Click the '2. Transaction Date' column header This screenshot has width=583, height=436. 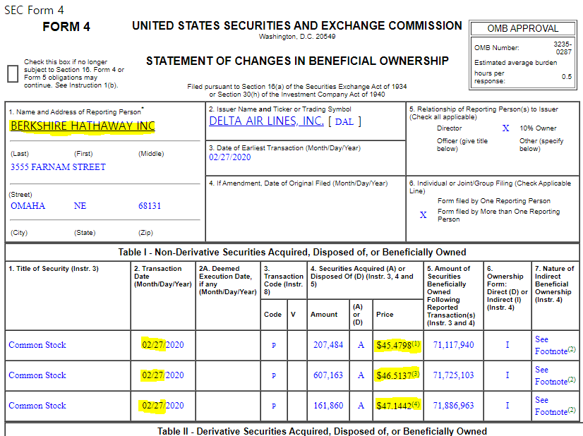[163, 277]
